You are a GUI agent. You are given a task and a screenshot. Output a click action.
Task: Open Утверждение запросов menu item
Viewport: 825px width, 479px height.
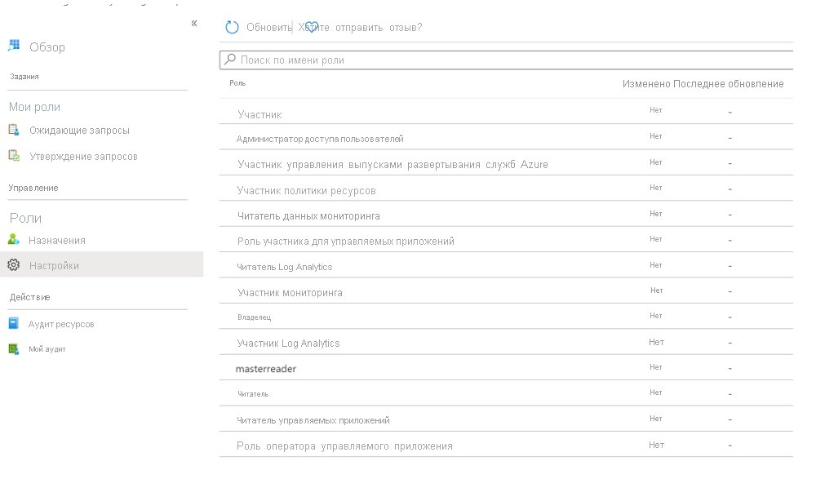[x=84, y=157]
